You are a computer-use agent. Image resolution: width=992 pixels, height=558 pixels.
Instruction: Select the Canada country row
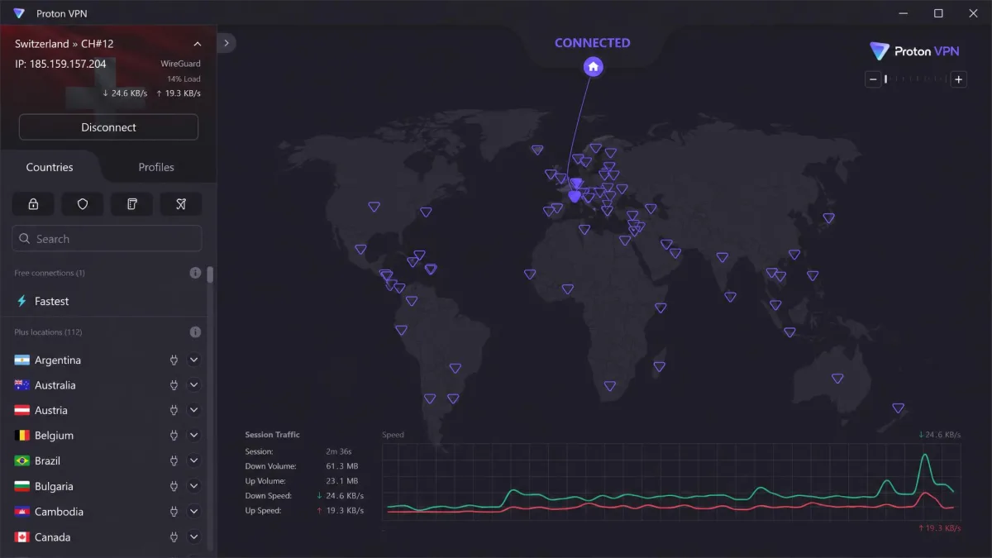click(103, 537)
